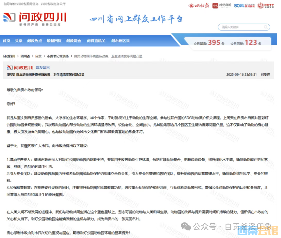Click the 问政四川 breadcrumb link

[x=9, y=56]
